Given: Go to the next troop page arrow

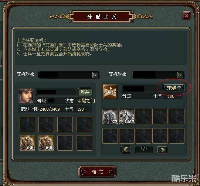Looking at the screenshot, I should 162,150.
